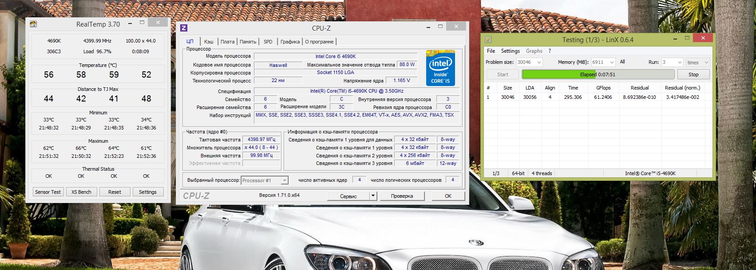This screenshot has height=270, width=756.
Task: Open the Processor #1 selection dropdown
Action: click(285, 180)
